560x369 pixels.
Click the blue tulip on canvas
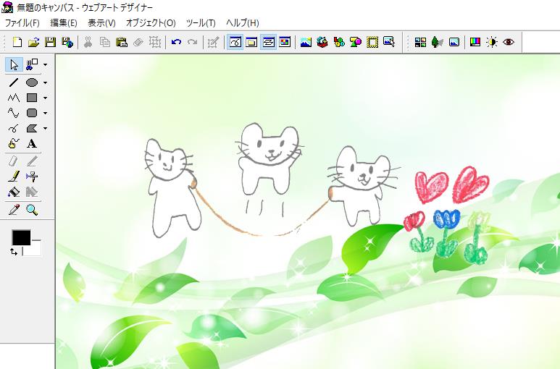click(446, 234)
